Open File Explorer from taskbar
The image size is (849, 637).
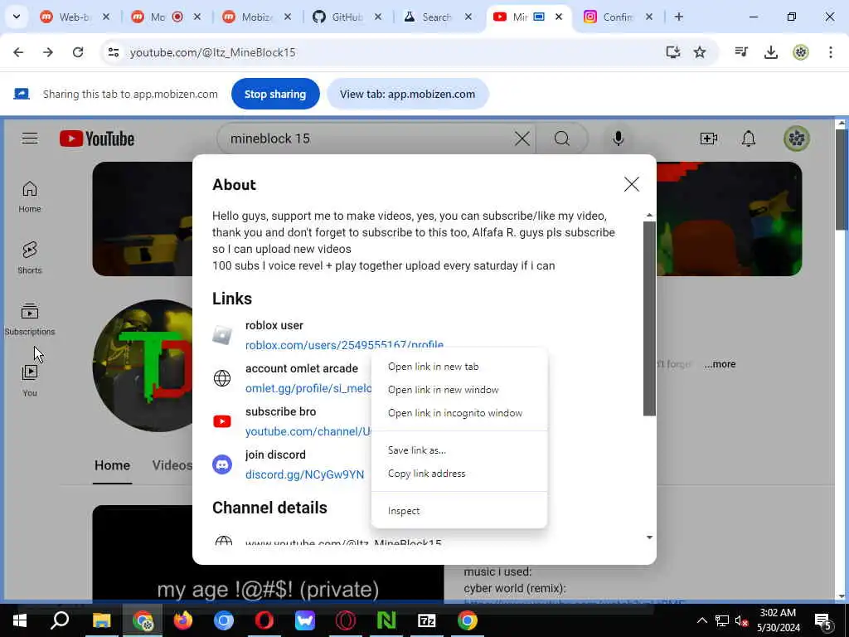101,620
